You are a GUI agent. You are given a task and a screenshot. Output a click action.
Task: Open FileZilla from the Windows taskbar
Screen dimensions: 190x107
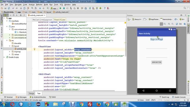coord(90,104)
